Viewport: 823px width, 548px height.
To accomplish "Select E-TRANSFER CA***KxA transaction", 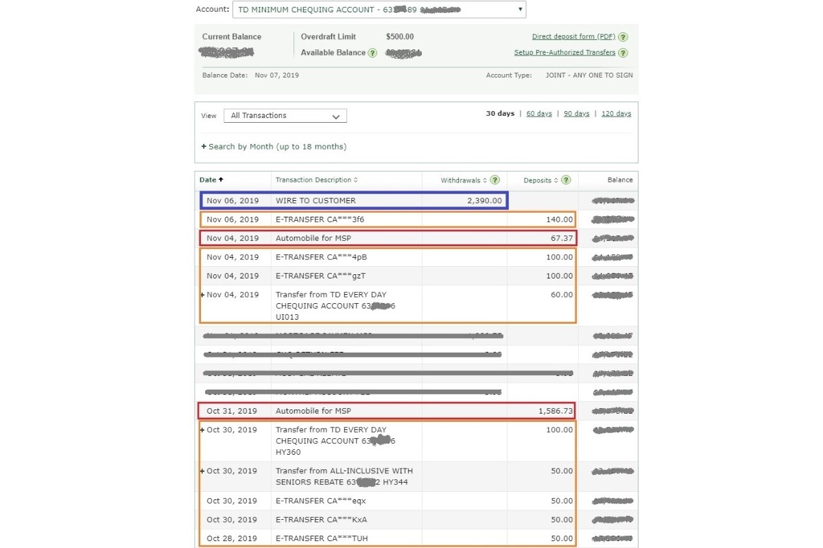I will 322,519.
